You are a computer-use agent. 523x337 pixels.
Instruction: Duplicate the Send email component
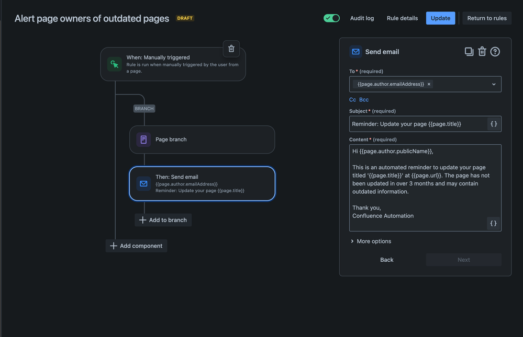click(x=469, y=52)
